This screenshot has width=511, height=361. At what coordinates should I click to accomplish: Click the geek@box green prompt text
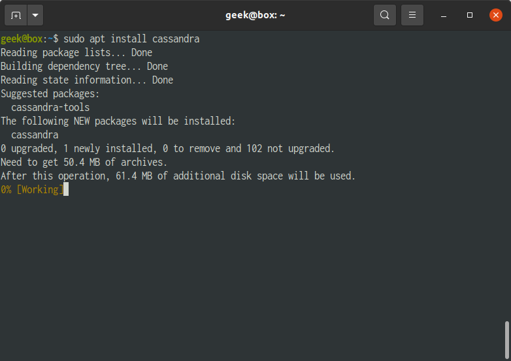pyautogui.click(x=22, y=39)
